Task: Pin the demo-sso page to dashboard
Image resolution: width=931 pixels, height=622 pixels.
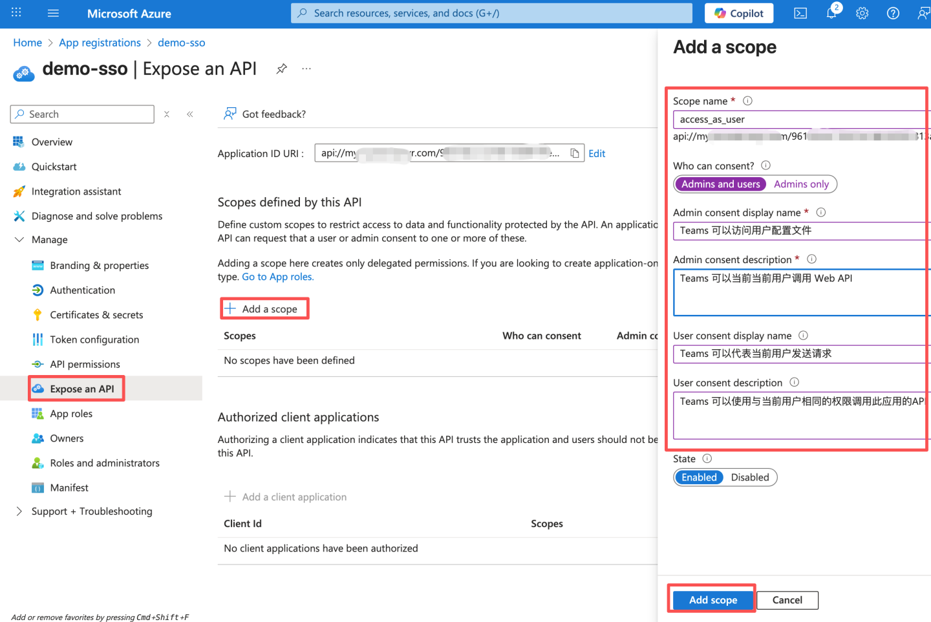Action: point(281,69)
